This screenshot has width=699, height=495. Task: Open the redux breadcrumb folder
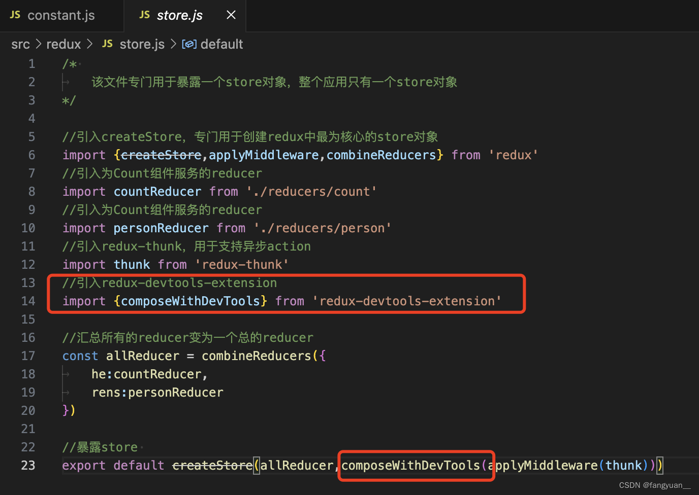tap(63, 44)
